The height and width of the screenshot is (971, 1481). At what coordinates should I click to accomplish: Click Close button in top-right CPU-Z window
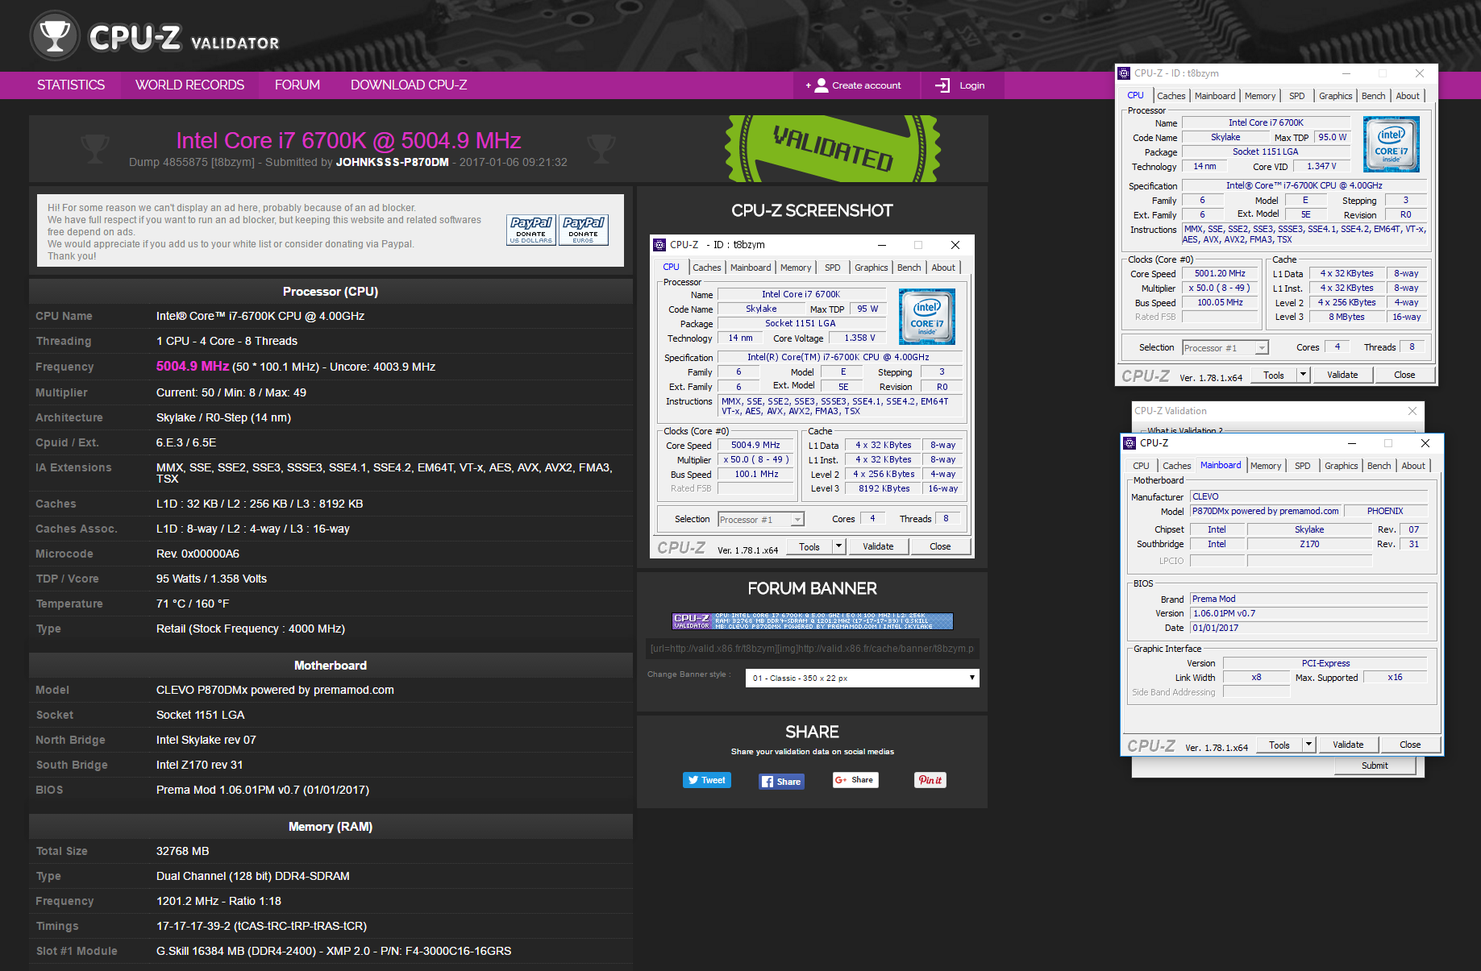(1404, 375)
